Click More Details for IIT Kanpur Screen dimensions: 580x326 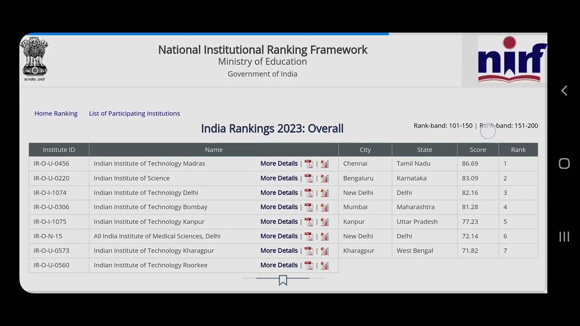point(279,221)
